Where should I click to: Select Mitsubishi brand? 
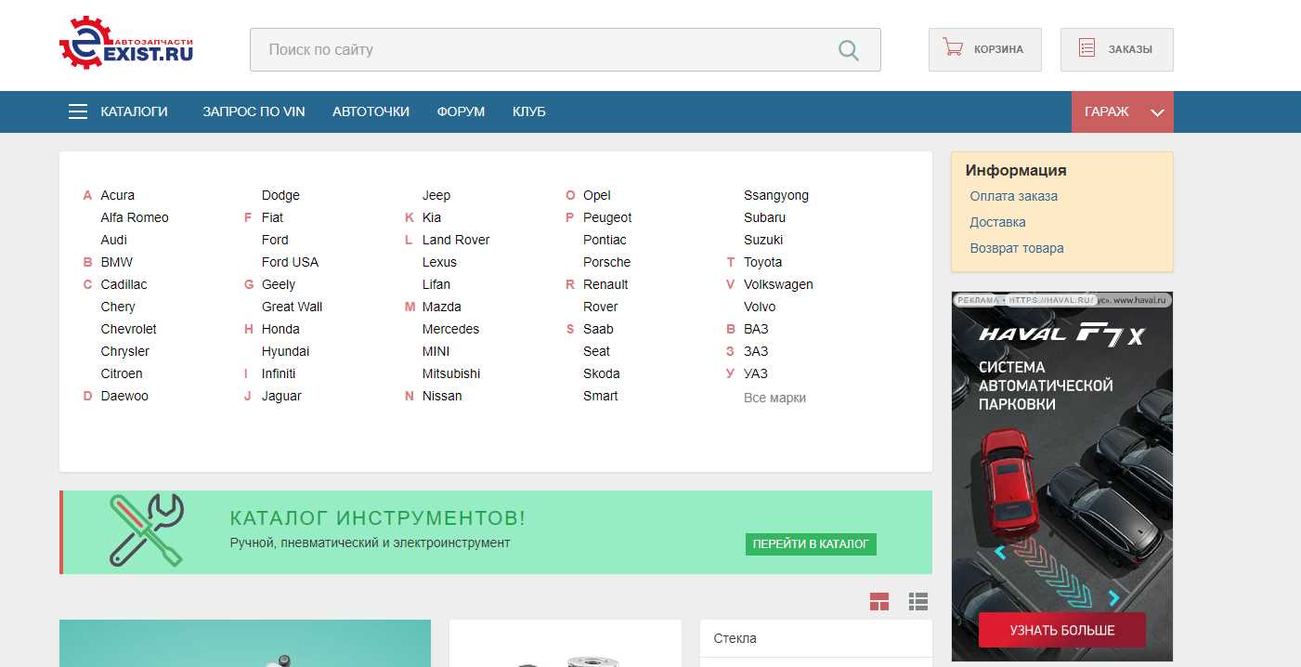(451, 373)
